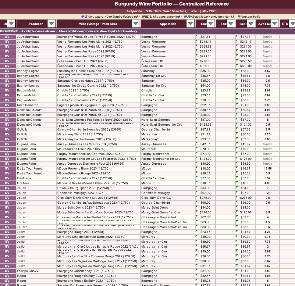This screenshot has height=286, width=295.
Task: Click the $86.67 price in the 1cs column
Action: (205, 247)
